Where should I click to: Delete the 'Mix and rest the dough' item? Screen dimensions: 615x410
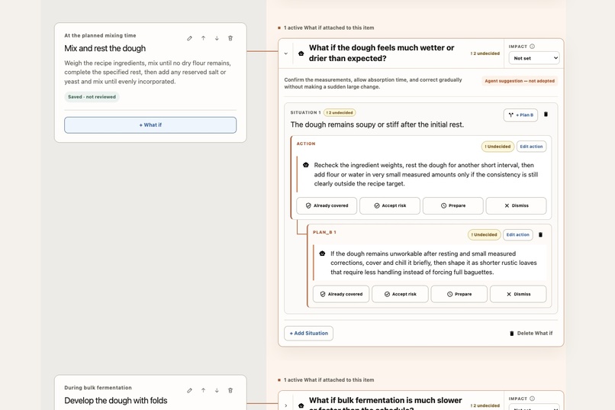pos(230,38)
